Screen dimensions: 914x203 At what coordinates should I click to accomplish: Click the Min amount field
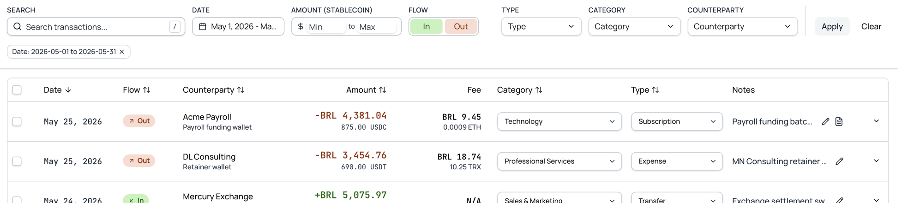(326, 27)
